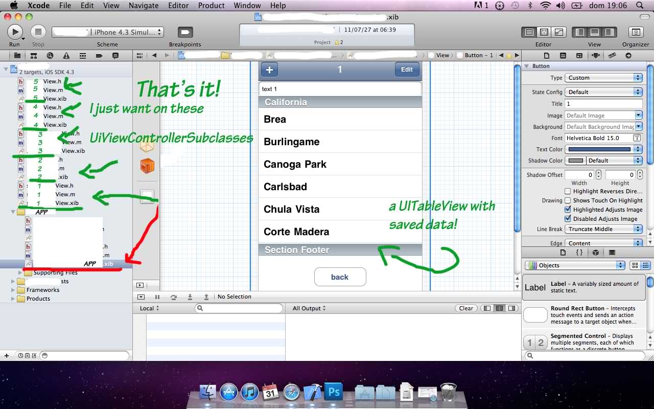Screen dimensions: 654x409
Task: Open the debug navigator icon
Action: tap(83, 55)
